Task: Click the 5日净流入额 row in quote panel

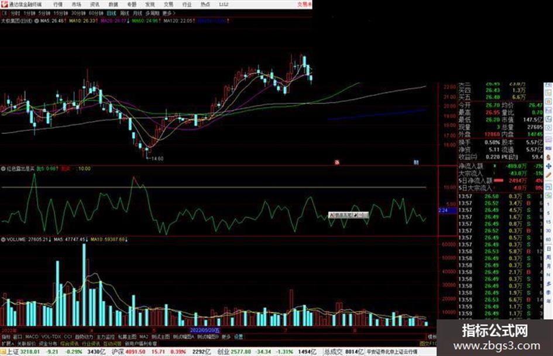Action: coord(501,181)
